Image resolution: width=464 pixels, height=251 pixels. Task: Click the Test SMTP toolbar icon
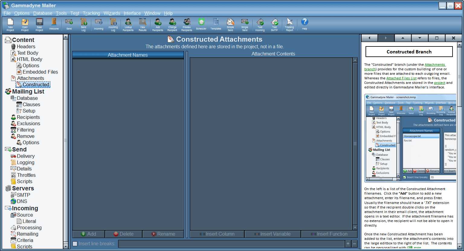pyautogui.click(x=274, y=25)
